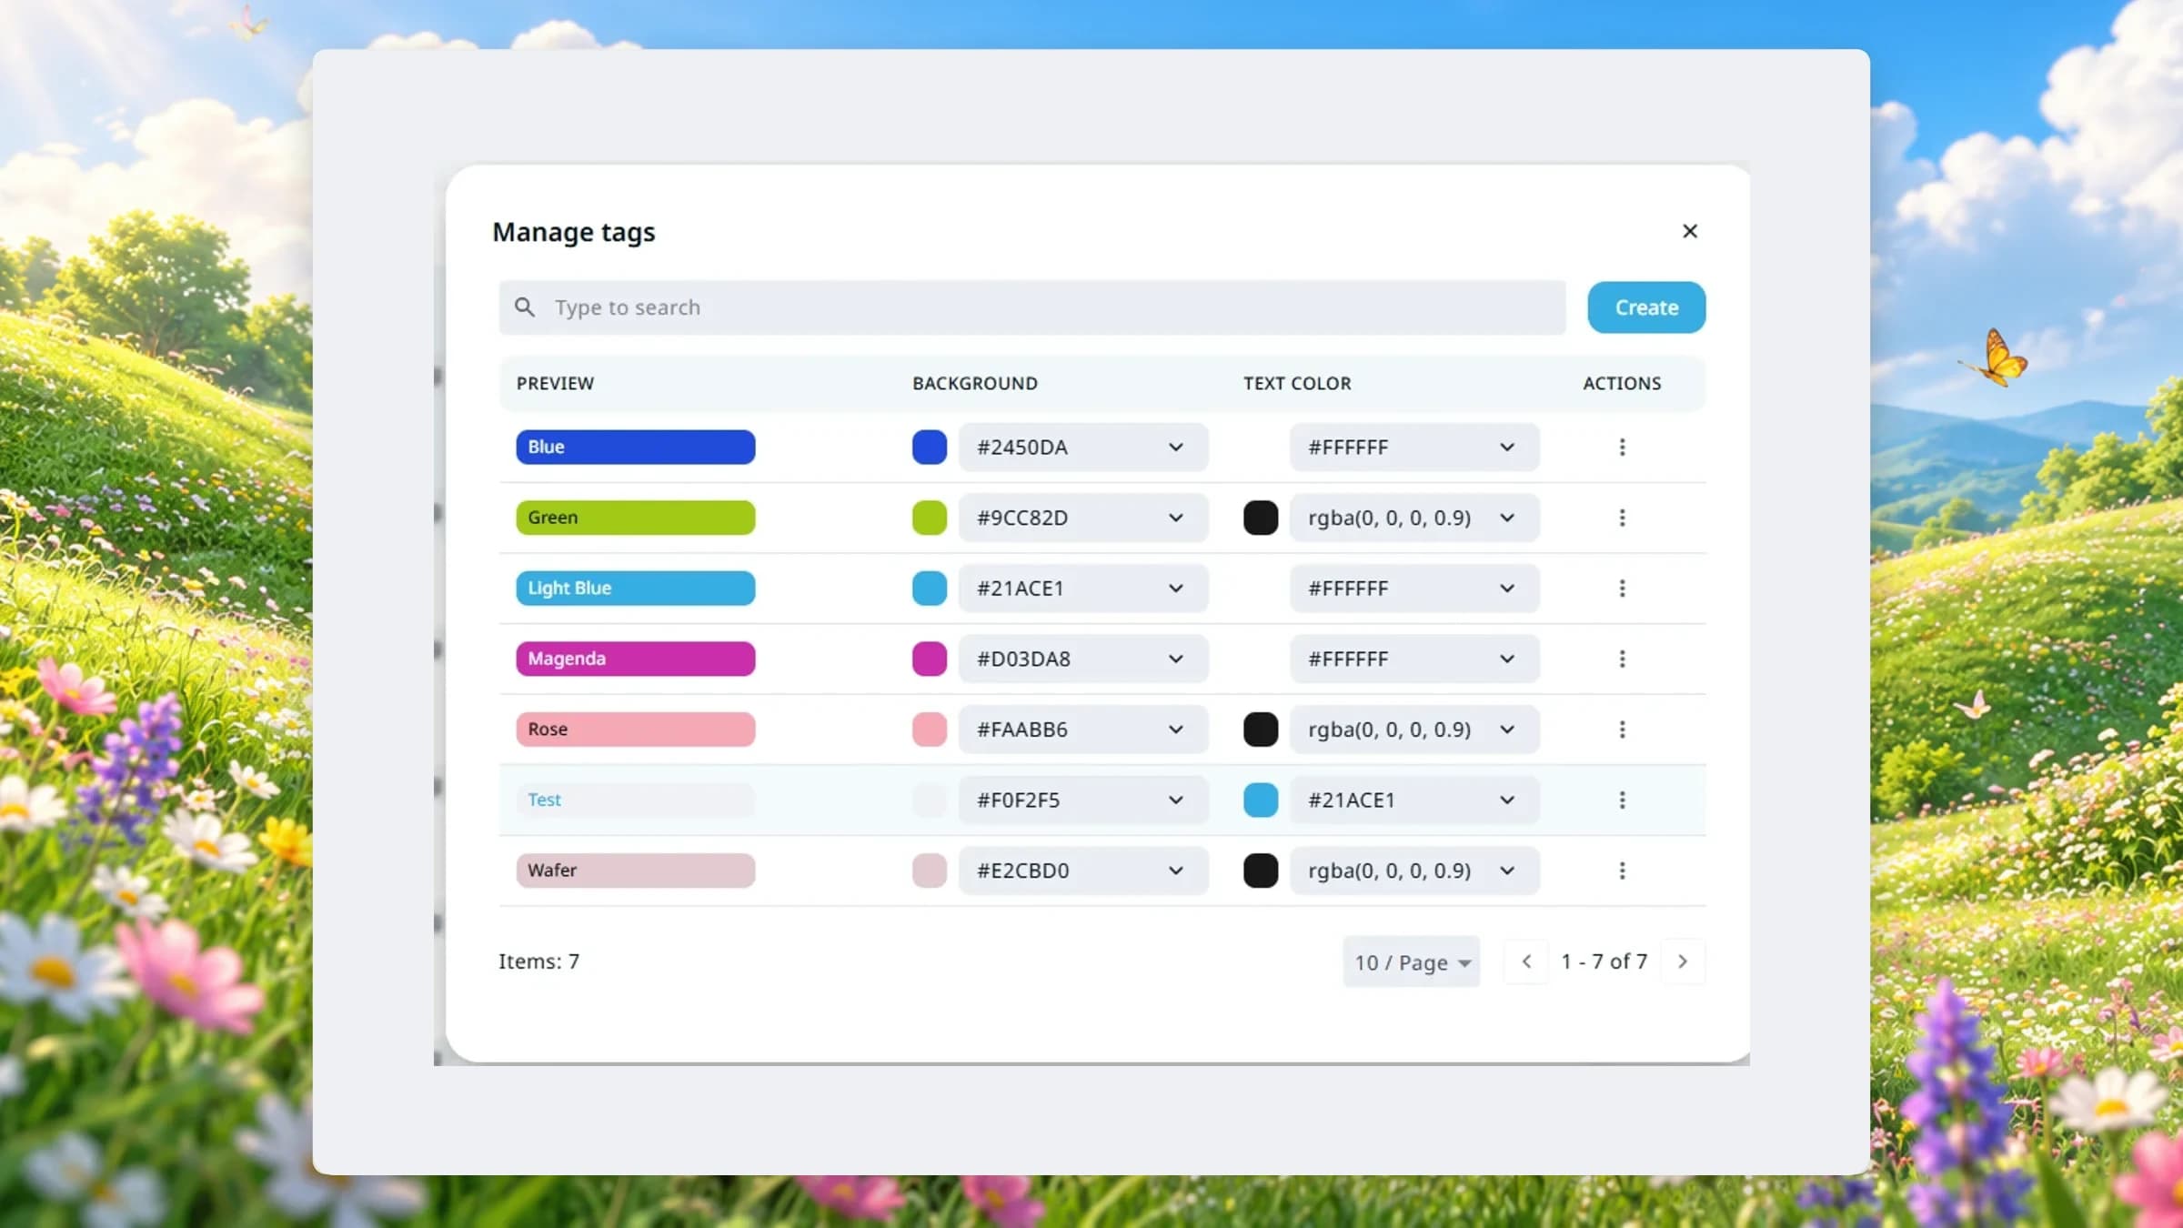
Task: Open Blue tag's #FFFFFF text color dropdown
Action: point(1414,447)
